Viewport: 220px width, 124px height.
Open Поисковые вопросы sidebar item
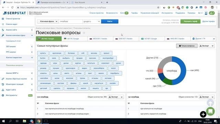(x=14, y=65)
